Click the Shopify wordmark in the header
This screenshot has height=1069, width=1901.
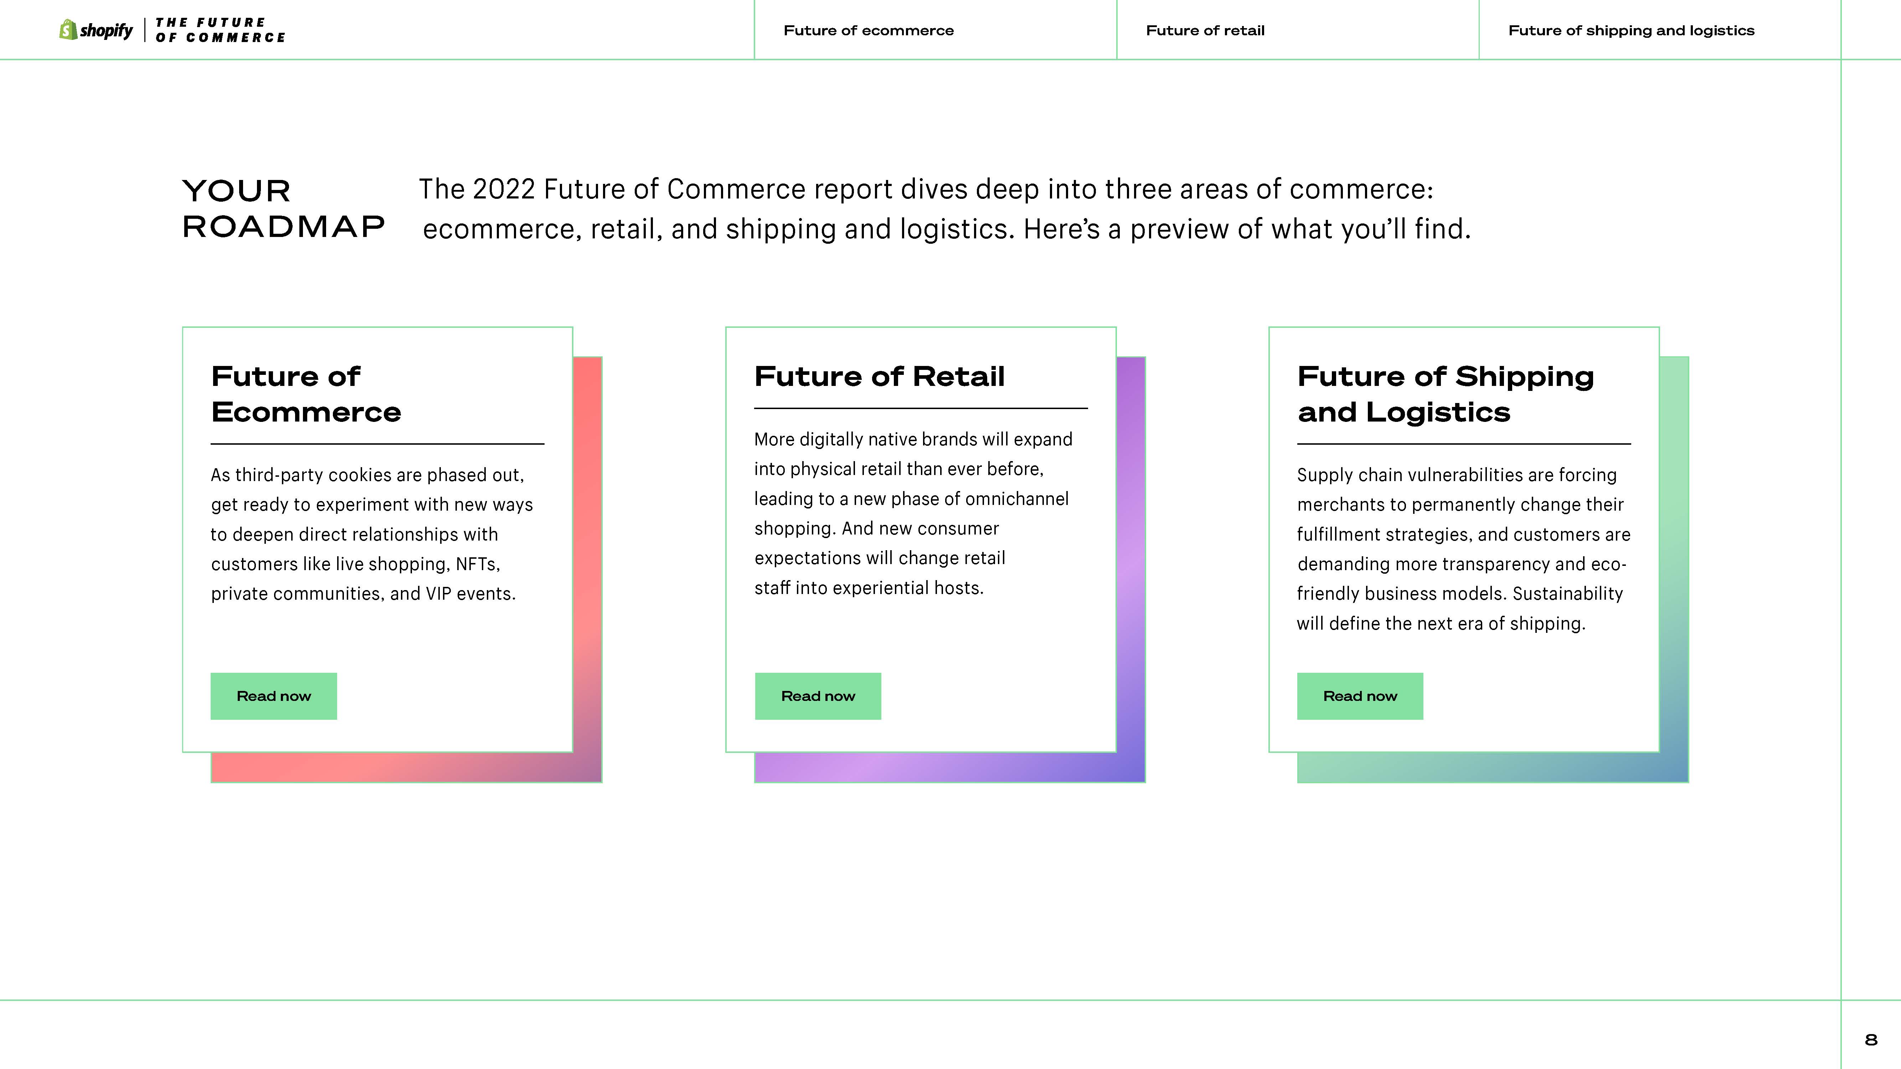tap(106, 30)
